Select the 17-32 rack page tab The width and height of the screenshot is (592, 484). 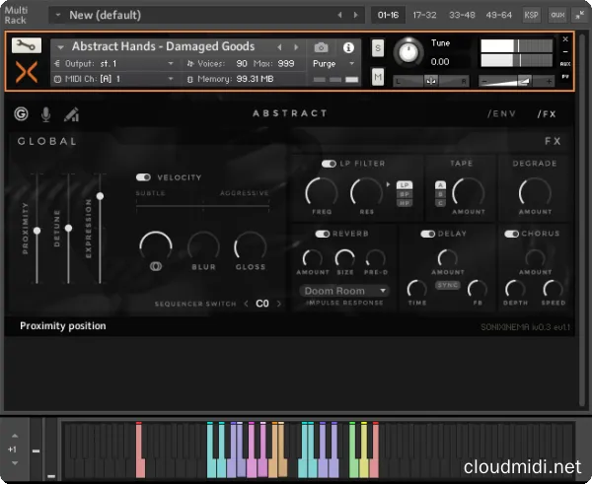click(424, 15)
